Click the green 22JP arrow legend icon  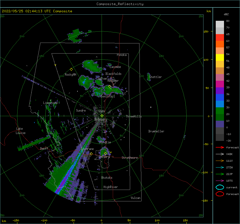click(x=220, y=174)
